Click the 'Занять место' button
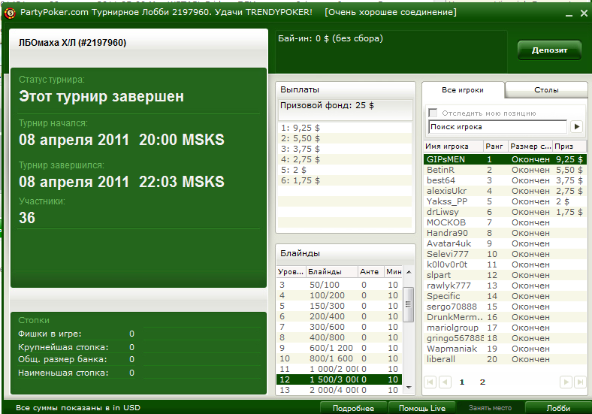The image size is (592, 414). [x=490, y=408]
